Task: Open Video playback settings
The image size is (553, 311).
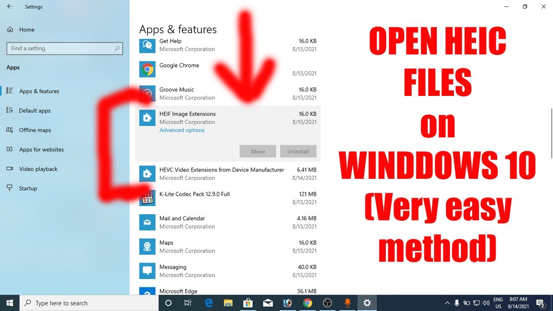Action: [x=32, y=169]
